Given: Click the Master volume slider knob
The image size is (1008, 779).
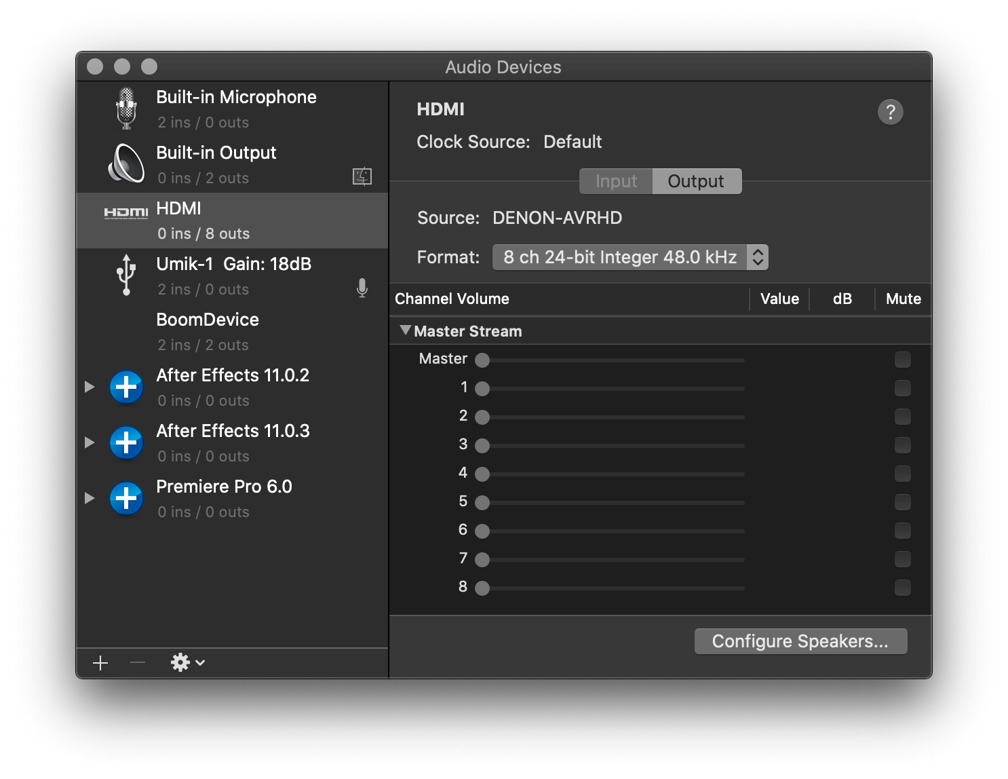Looking at the screenshot, I should [482, 360].
